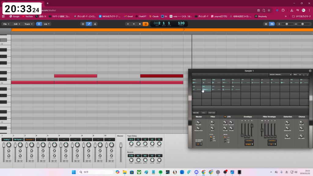The height and width of the screenshot is (176, 313).
Task: Click the record button in transport
Action: coord(140,24)
